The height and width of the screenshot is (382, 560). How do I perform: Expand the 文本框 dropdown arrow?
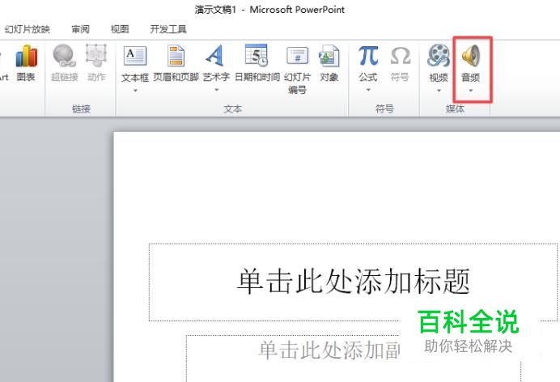pos(135,91)
